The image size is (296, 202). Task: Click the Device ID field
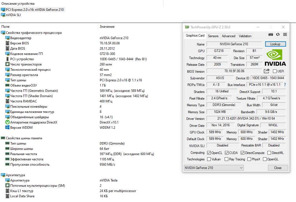(268, 78)
